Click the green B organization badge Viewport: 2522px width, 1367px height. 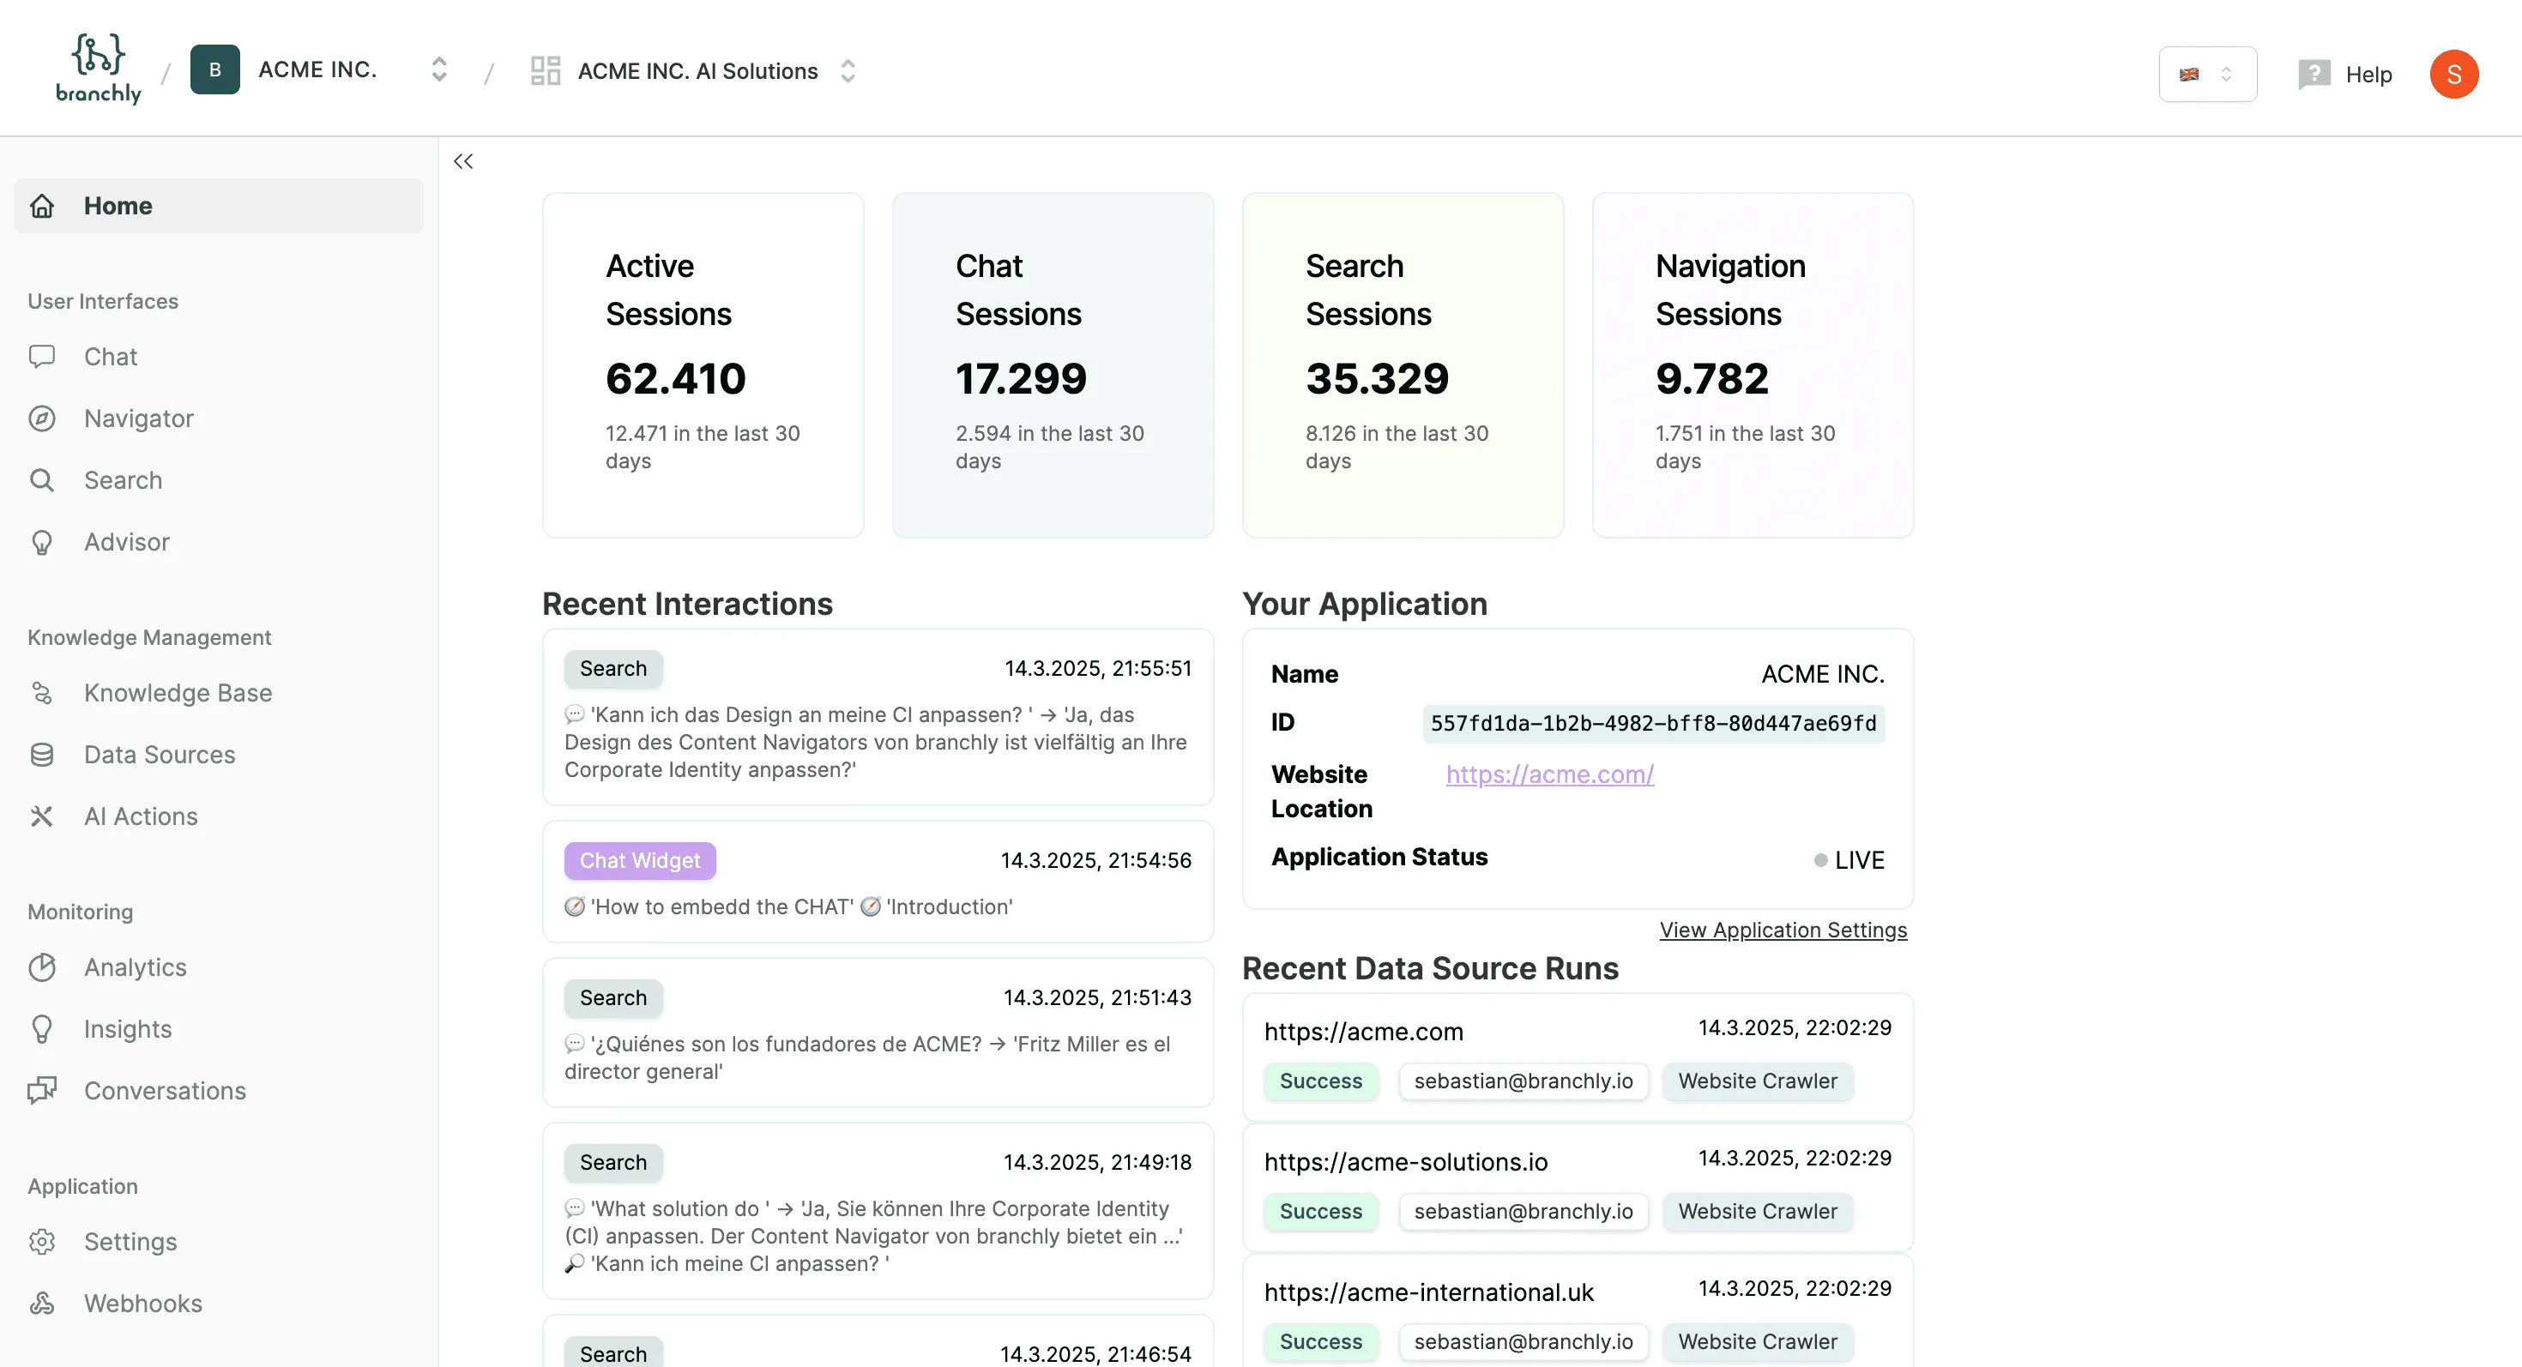coord(214,69)
